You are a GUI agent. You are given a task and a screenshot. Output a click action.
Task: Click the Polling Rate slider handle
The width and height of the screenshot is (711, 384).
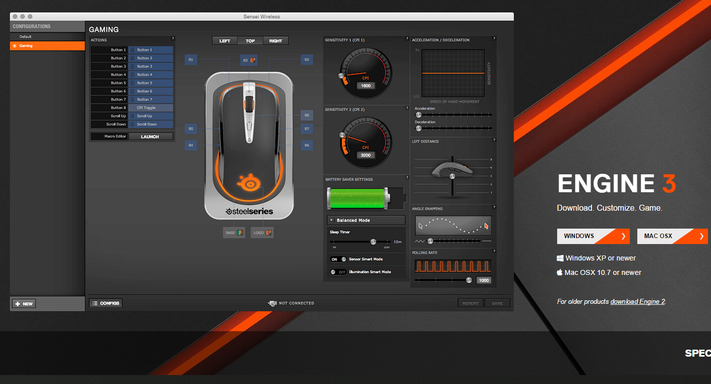tap(469, 280)
